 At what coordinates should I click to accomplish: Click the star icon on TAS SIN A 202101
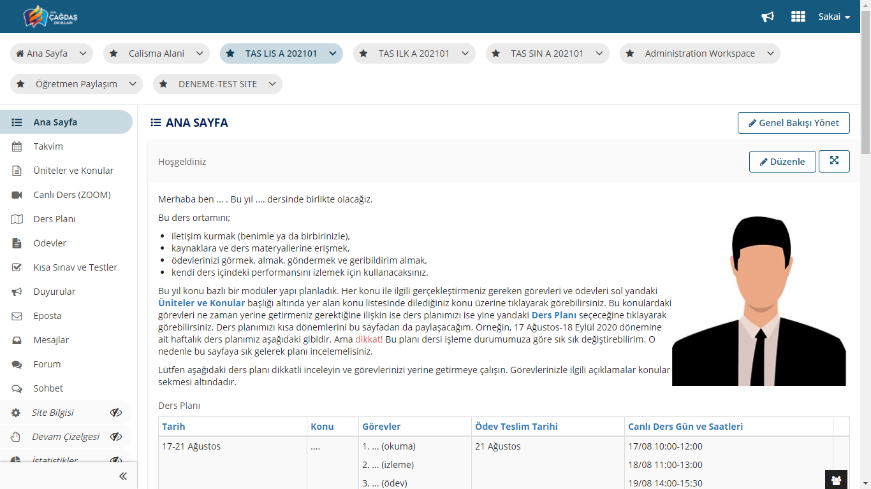coord(496,53)
